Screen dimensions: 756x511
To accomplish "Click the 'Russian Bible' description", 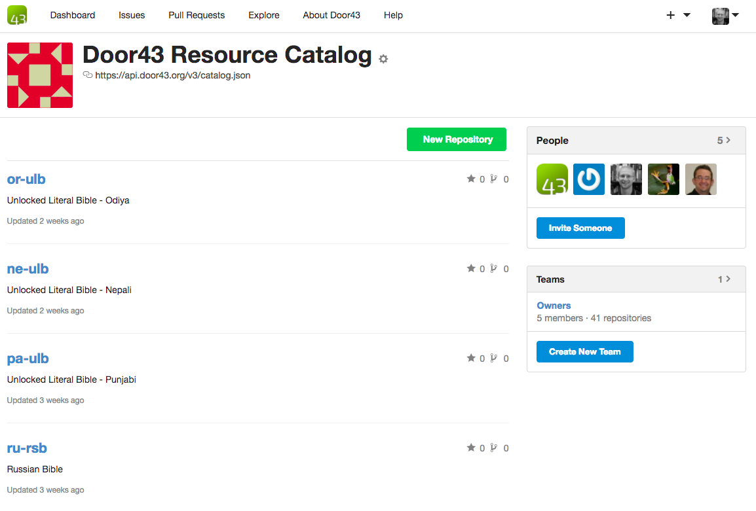I will 35,469.
